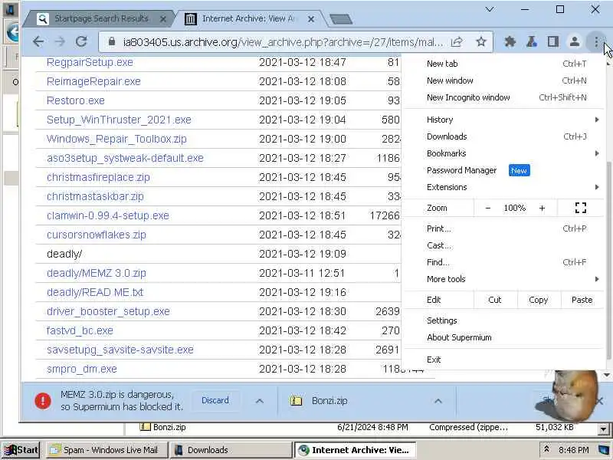The width and height of the screenshot is (613, 460).
Task: Open the side panel icon
Action: pyautogui.click(x=552, y=41)
